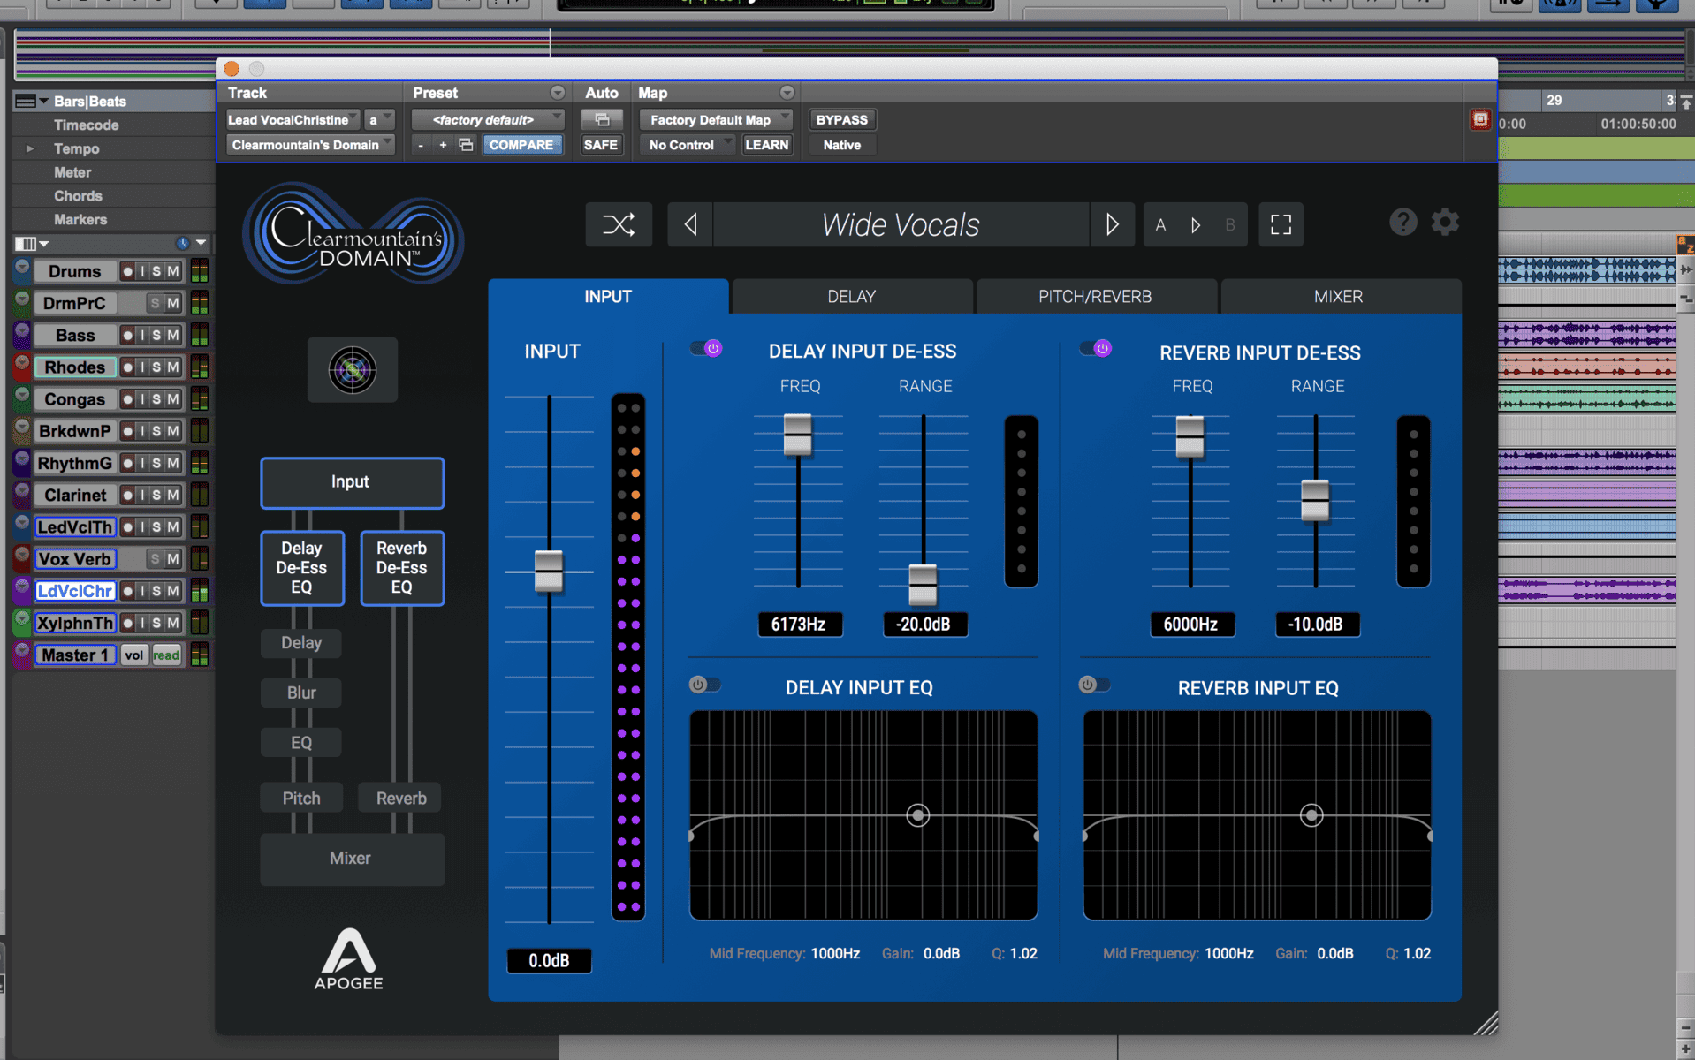Click the Delay De-Ess FREQ slider handle
Viewport: 1695px width, 1060px height.
[x=798, y=435]
